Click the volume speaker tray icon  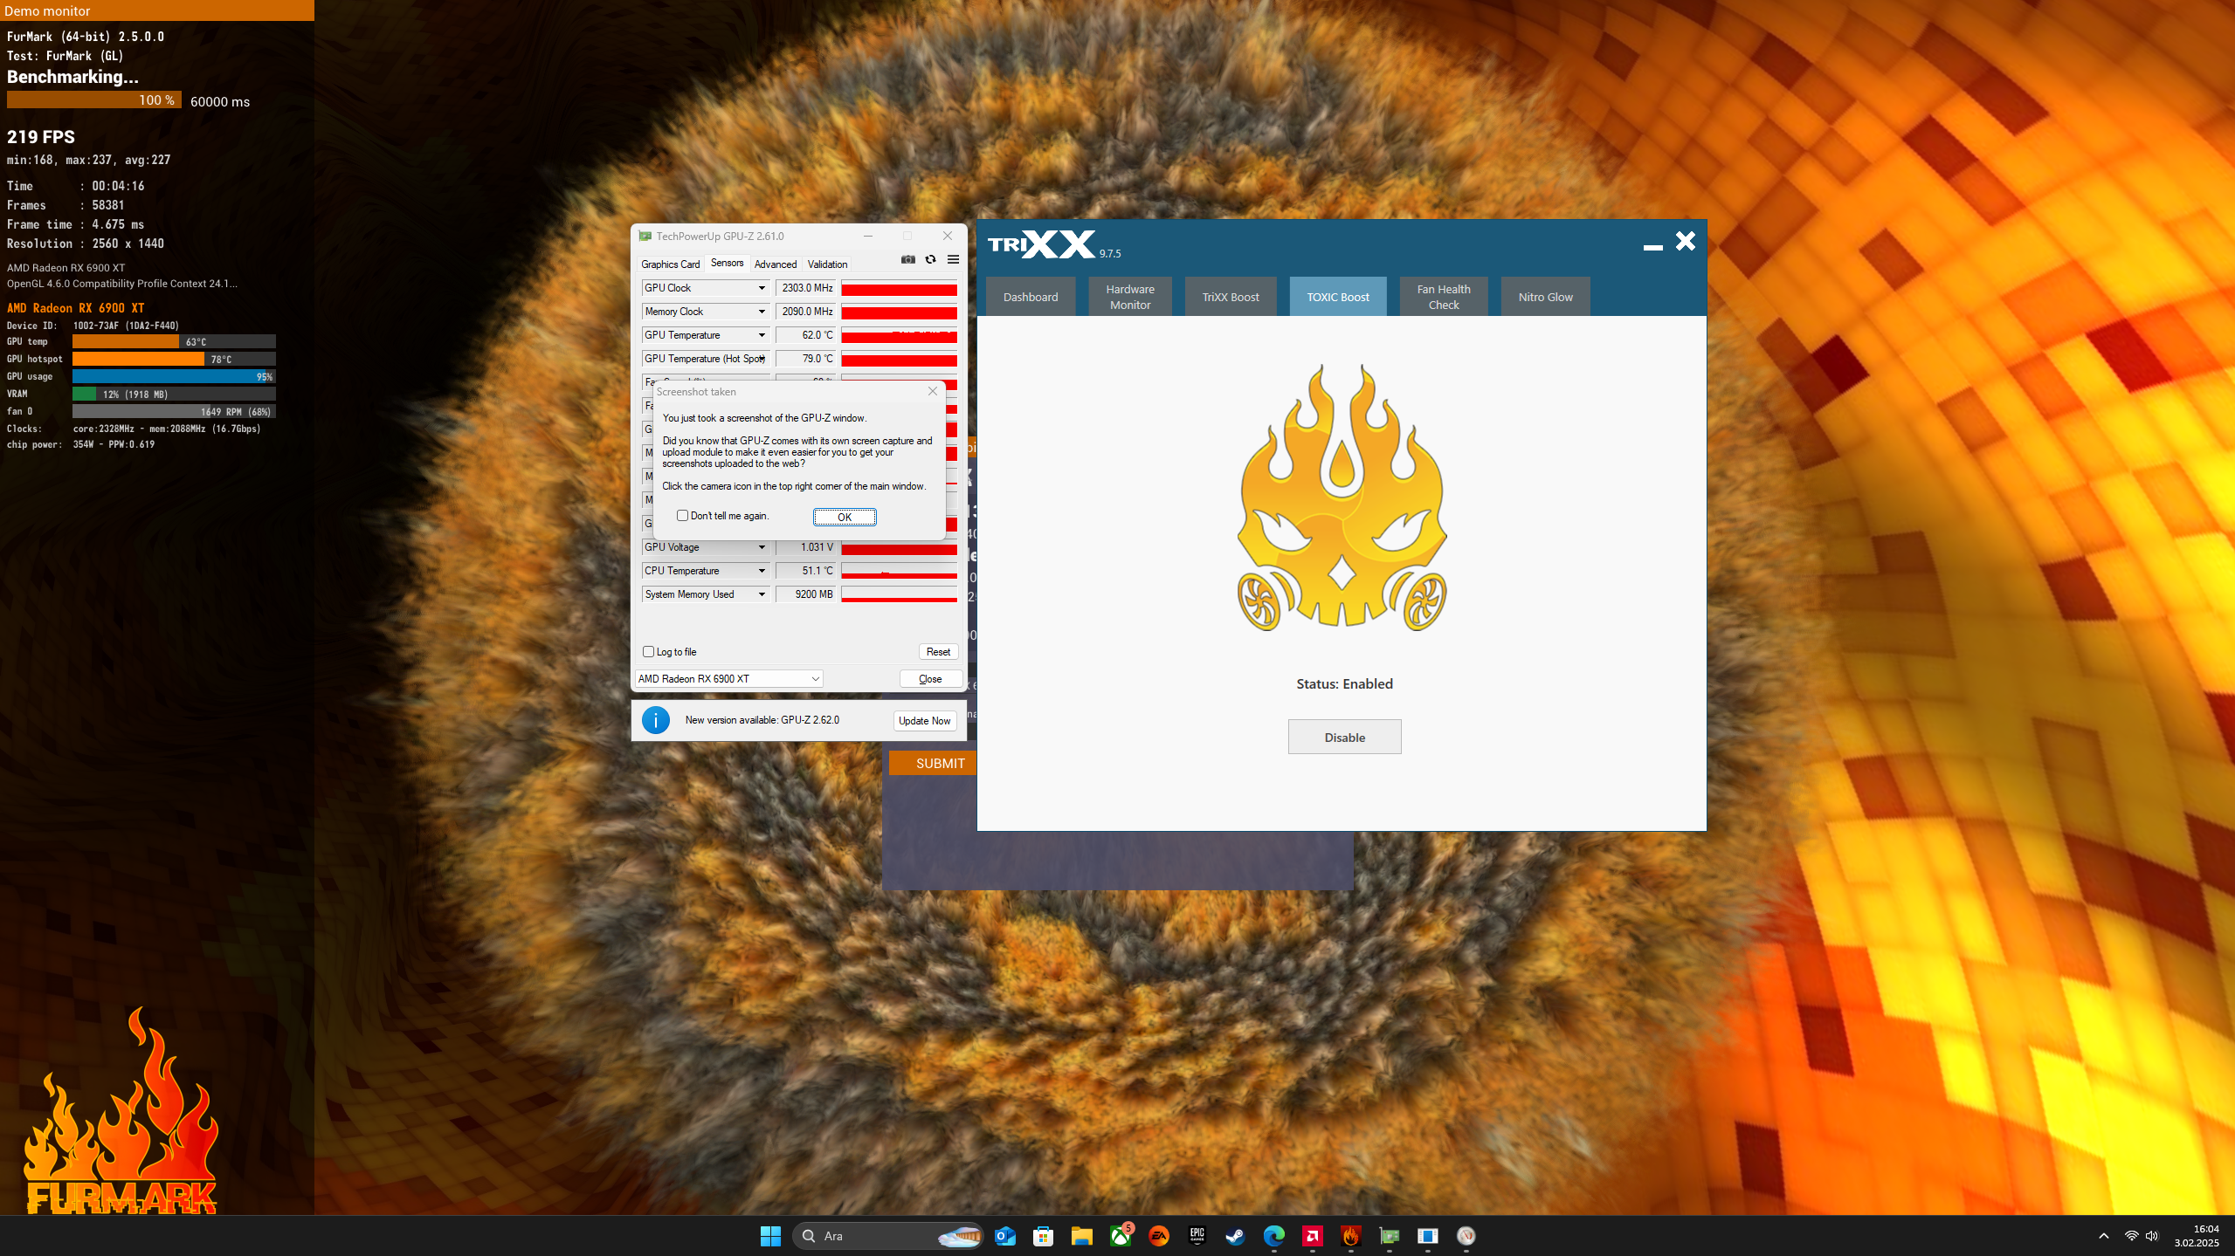pos(2152,1235)
